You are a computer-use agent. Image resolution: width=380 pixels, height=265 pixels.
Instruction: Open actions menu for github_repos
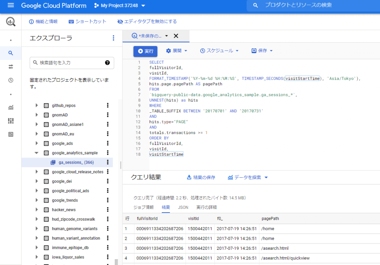click(x=108, y=105)
